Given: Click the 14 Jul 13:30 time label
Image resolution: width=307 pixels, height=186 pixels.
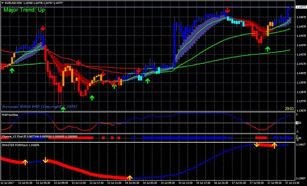Looking at the screenshot, I should 185,183.
